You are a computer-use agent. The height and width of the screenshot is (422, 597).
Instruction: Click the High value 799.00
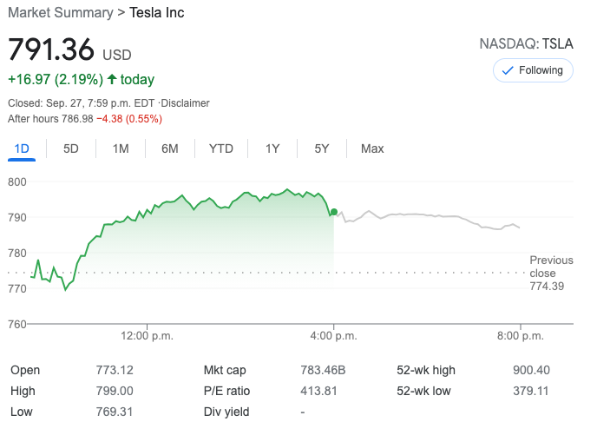115,391
